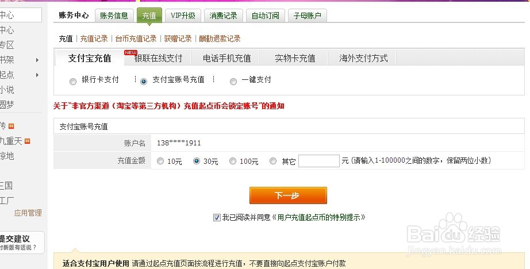This screenshot has height=269, width=530.
Task: Go to the 自动订阅 tab
Action: [x=266, y=16]
